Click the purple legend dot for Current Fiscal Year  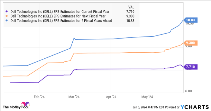pos(7,11)
